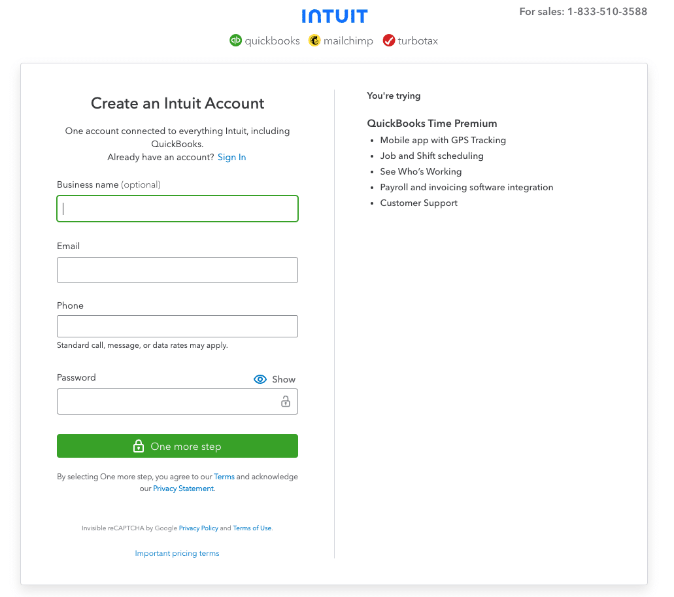Submit with One more step button
This screenshot has height=597, width=674.
tap(178, 446)
